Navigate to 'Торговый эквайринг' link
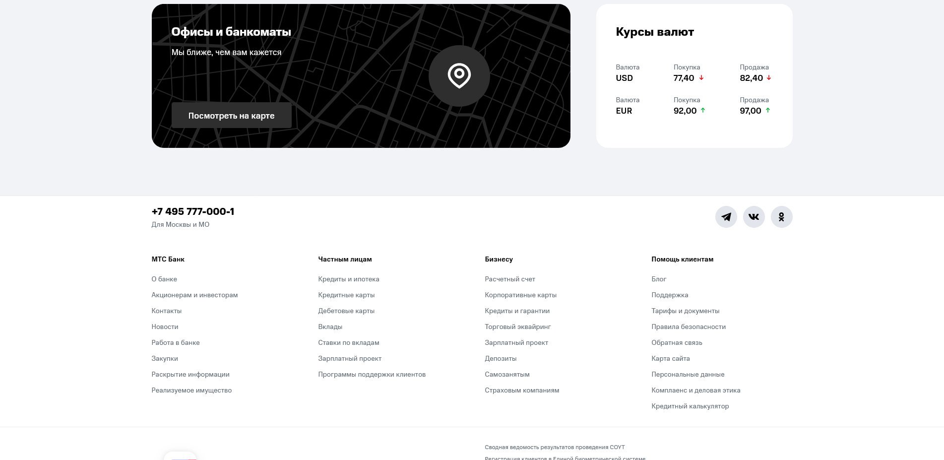The image size is (944, 460). pos(517,327)
